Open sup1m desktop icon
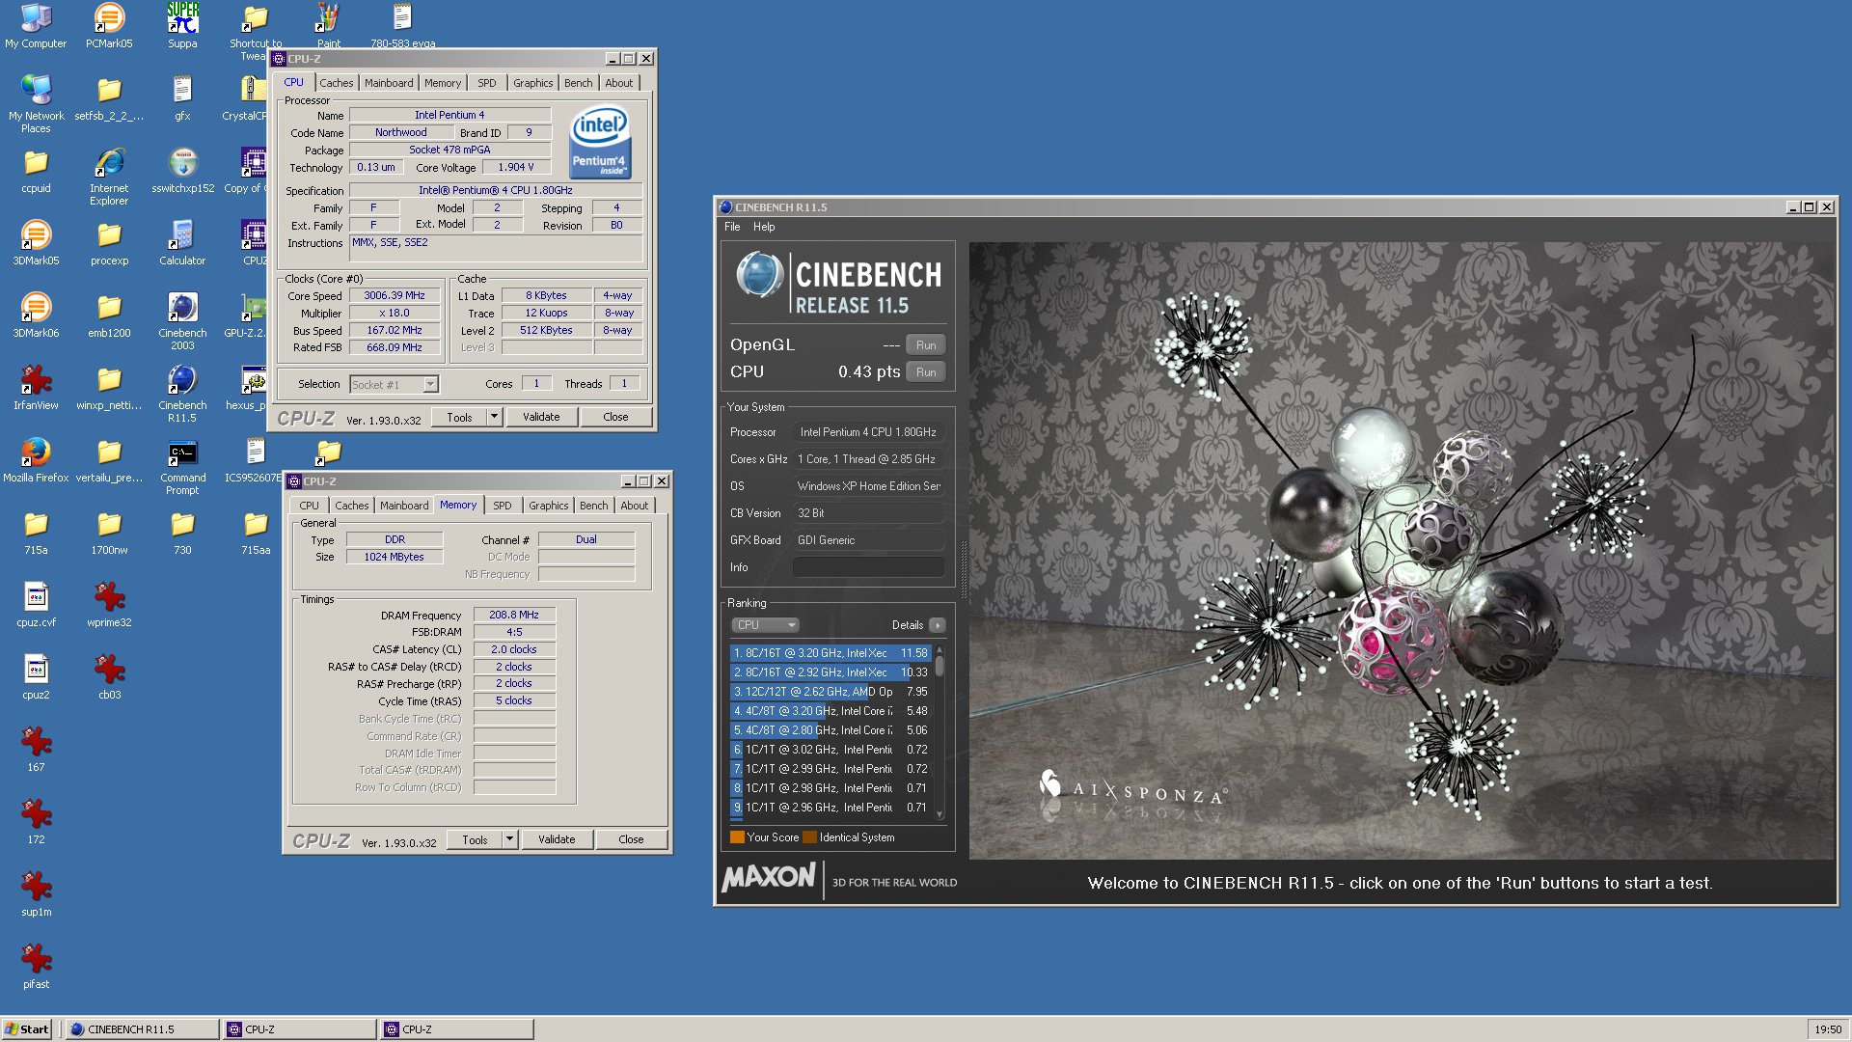 [36, 894]
